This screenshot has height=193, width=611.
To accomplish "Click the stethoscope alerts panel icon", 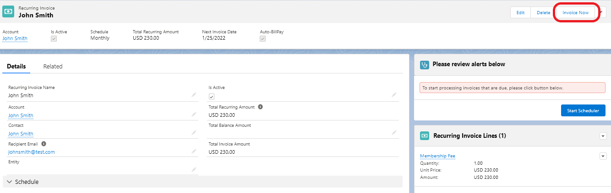I will [x=424, y=65].
